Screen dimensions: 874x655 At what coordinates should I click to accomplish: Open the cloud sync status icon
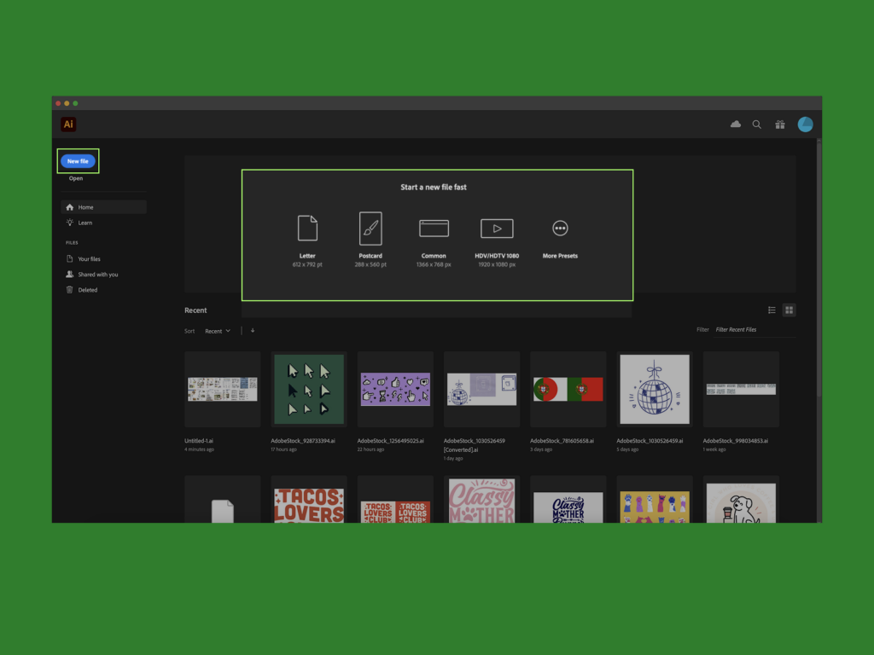[x=736, y=125]
